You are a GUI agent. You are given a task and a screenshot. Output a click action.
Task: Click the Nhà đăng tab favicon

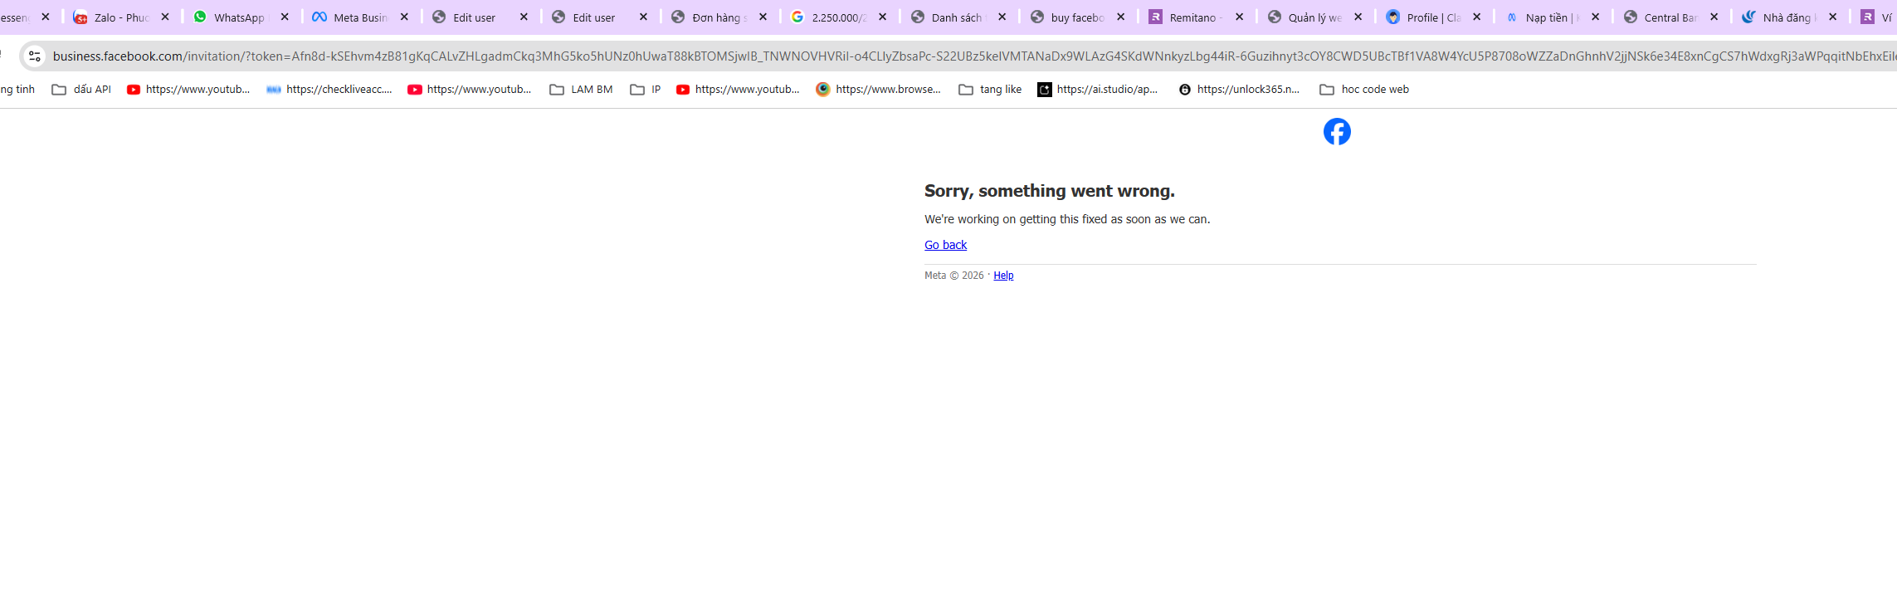1748,17
